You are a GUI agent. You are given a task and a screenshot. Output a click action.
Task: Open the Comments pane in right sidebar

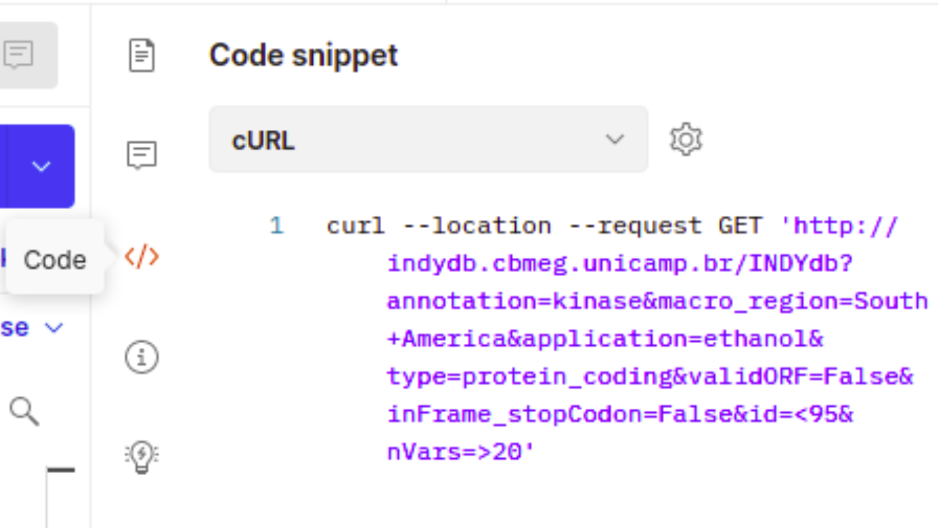click(141, 155)
